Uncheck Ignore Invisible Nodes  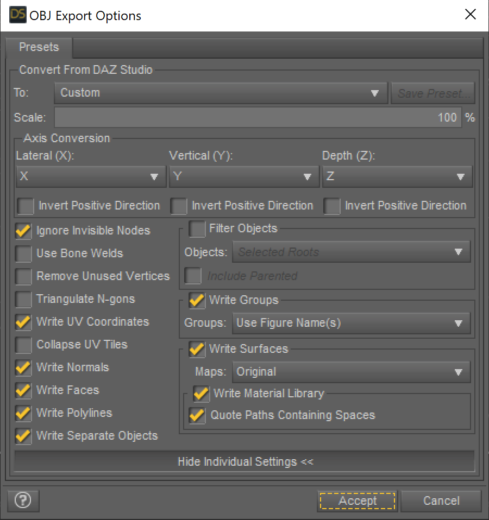click(23, 231)
